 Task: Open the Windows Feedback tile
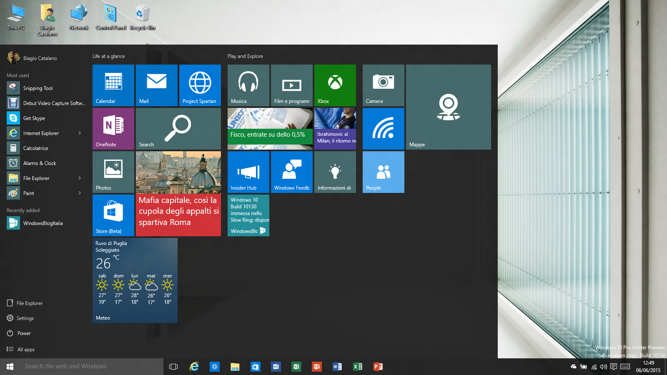(292, 172)
